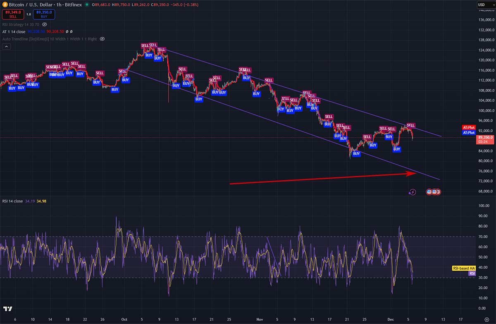Hide the RSI Strategy indicator via its eye icon
The width and height of the screenshot is (496, 324).
click(44, 25)
